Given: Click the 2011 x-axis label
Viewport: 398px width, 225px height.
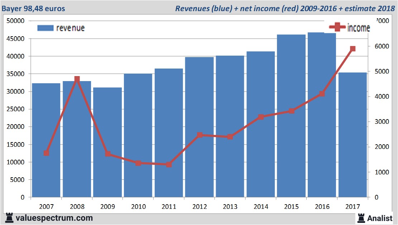Looking at the screenshot, I should coord(169,206).
